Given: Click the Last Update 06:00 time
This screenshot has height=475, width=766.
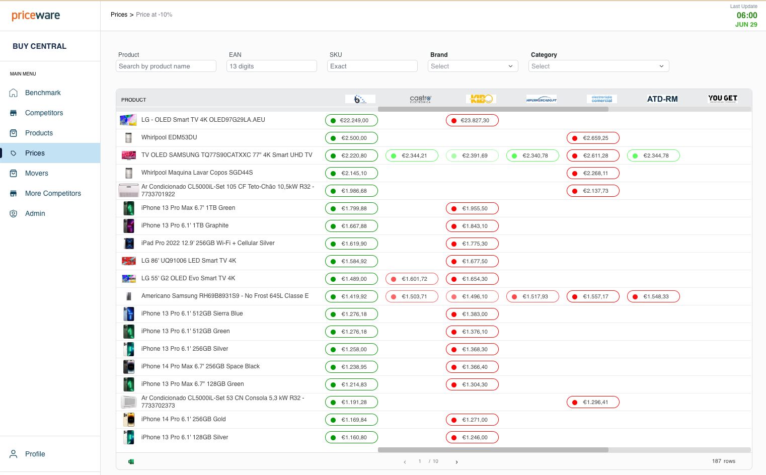Looking at the screenshot, I should pos(747,16).
